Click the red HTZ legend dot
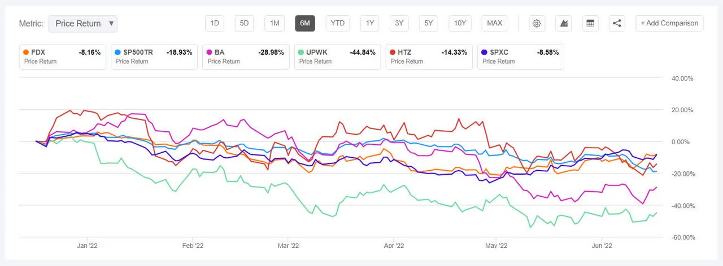The width and height of the screenshot is (723, 266). pos(394,52)
